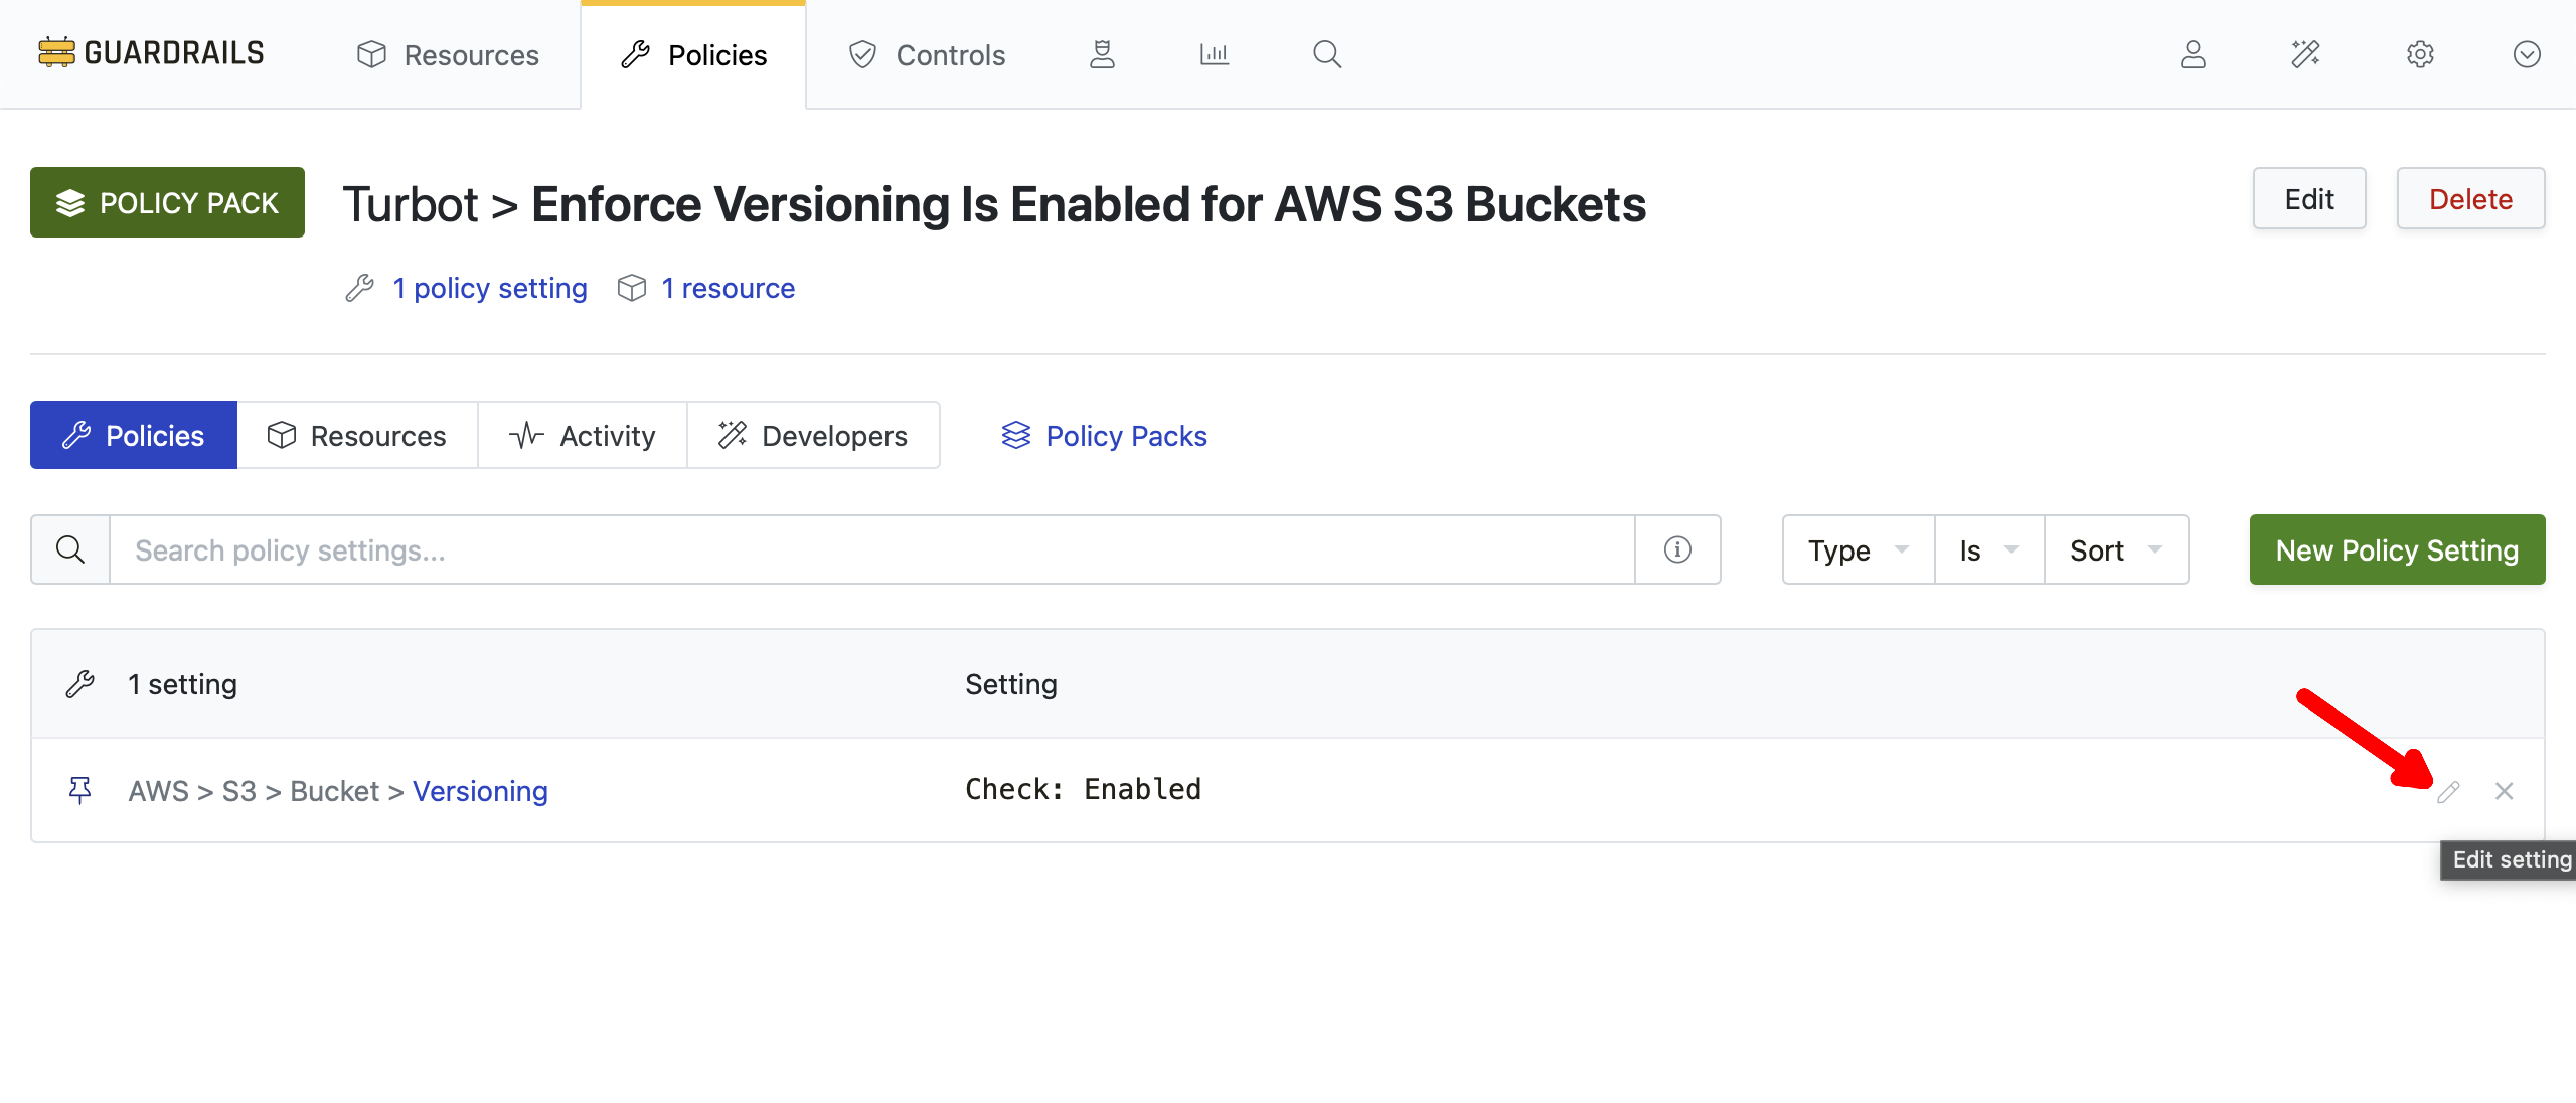Focus the Search policy settings field
The image size is (2576, 1103).
[870, 549]
